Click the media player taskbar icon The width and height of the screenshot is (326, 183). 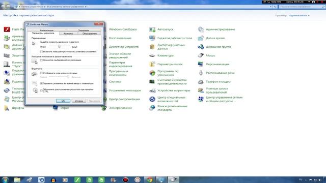[x=65, y=179]
